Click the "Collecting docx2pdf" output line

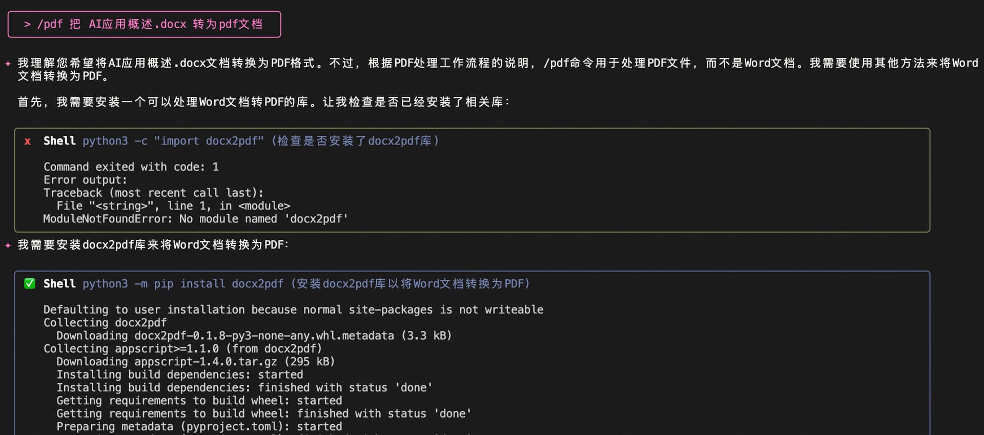click(x=105, y=323)
